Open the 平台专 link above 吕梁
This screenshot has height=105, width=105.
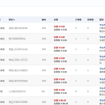point(102,57)
